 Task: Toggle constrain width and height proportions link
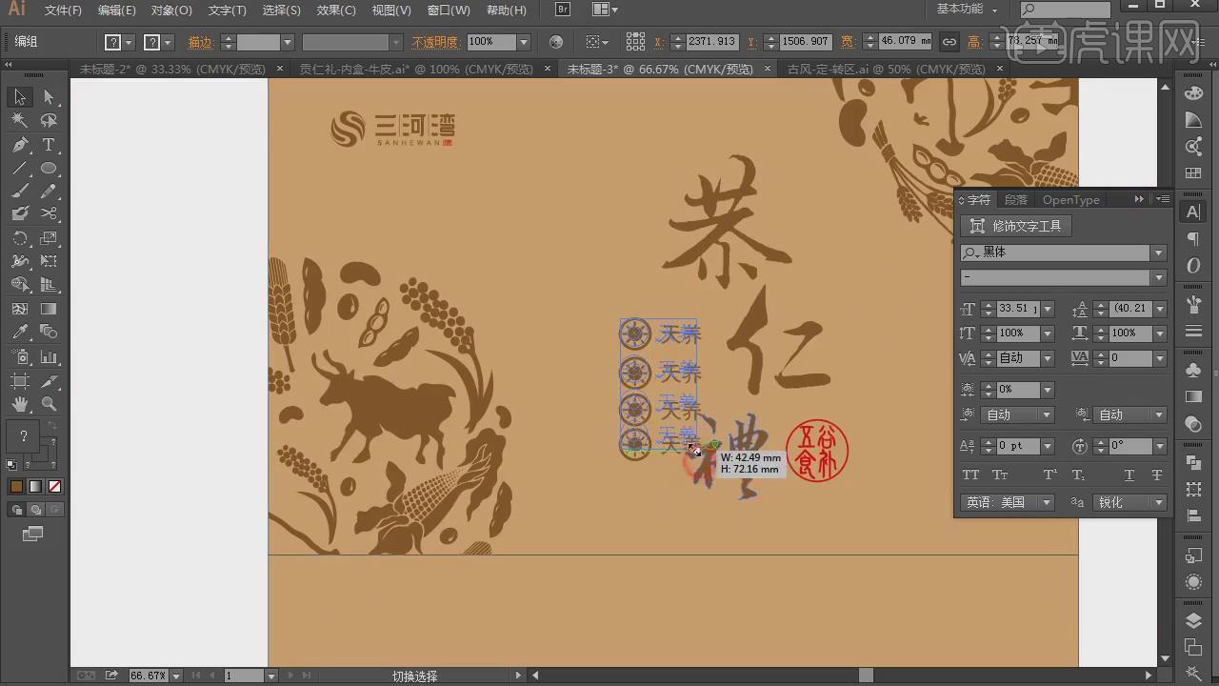[x=949, y=42]
